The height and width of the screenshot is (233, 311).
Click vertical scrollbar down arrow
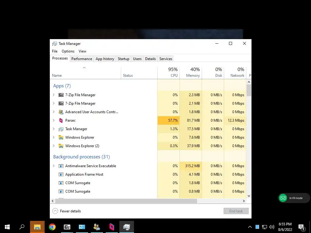pos(249,196)
